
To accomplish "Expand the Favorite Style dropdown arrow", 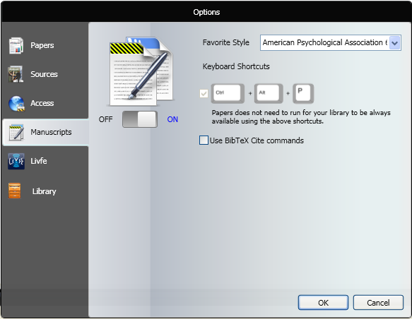I will [x=394, y=43].
